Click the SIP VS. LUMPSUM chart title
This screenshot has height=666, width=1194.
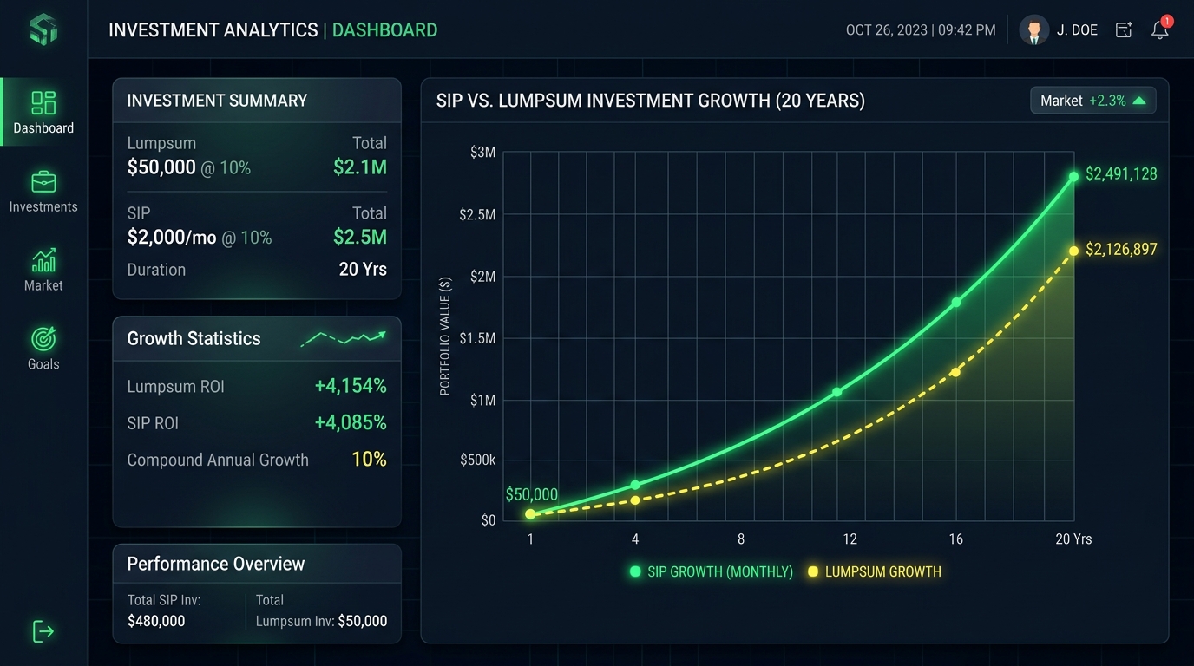[651, 101]
